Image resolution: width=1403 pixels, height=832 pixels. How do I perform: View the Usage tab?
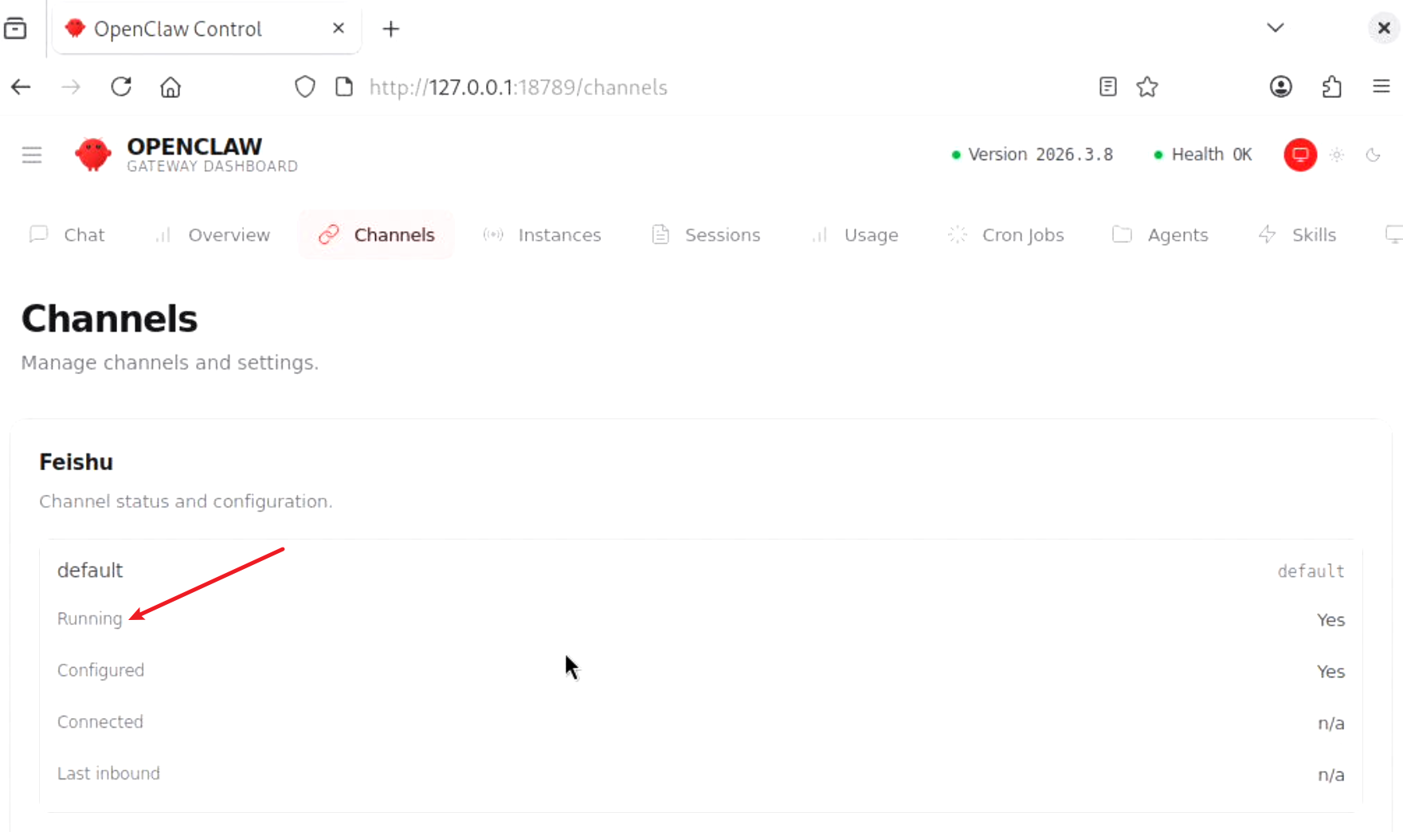pos(855,235)
